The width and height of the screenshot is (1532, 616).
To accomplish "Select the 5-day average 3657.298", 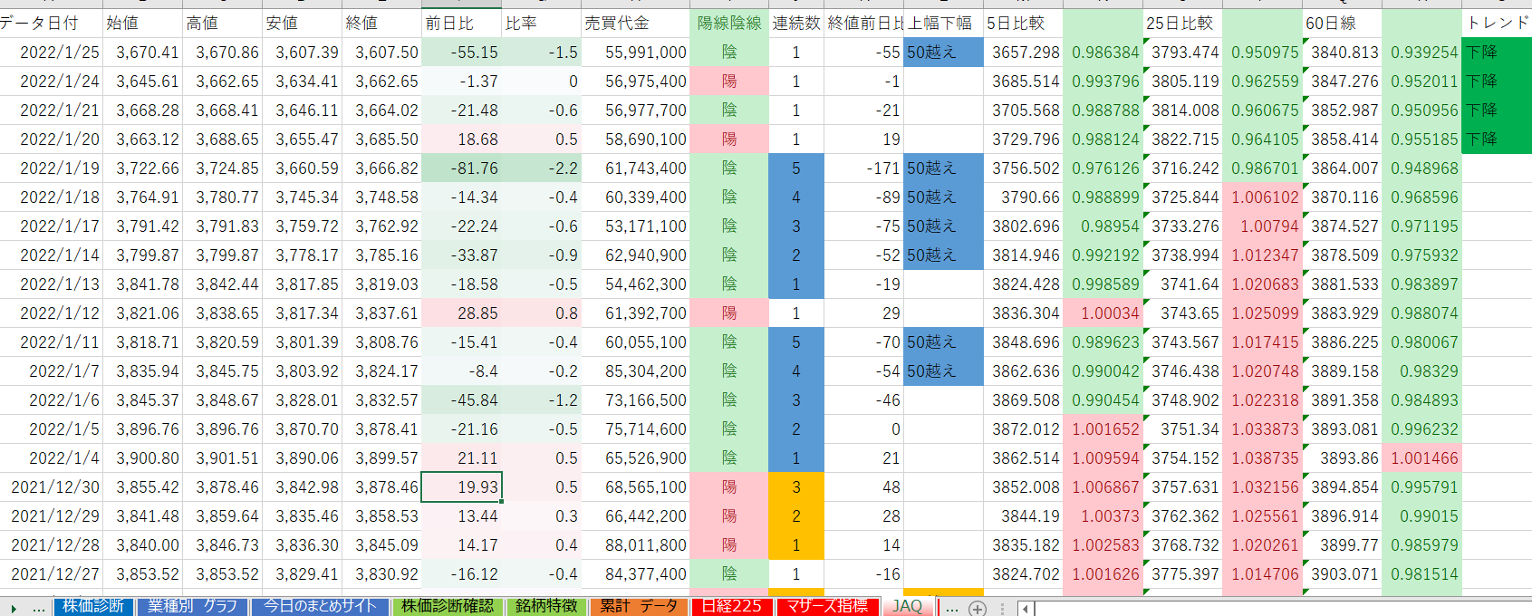I will 1023,53.
